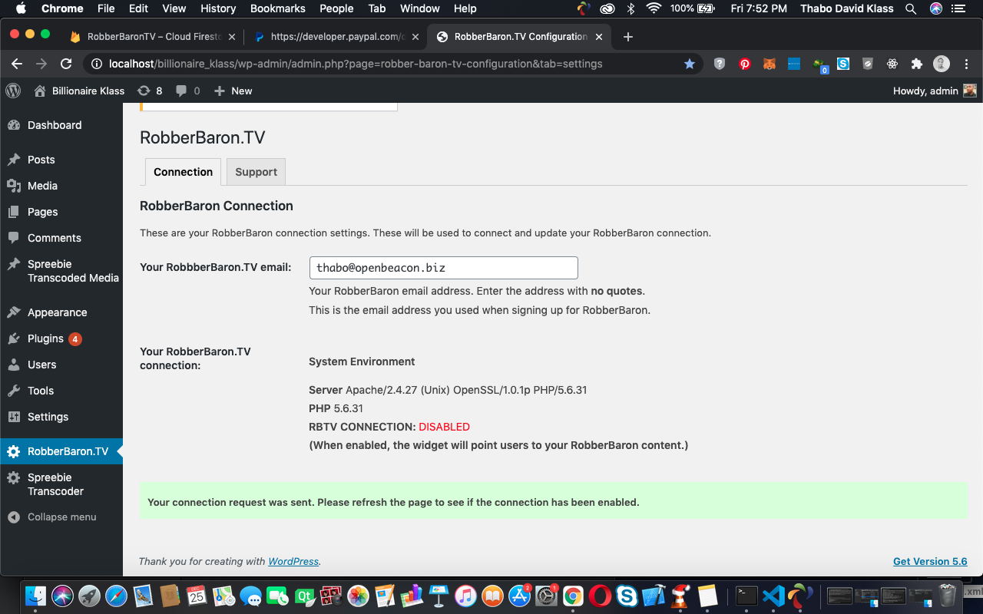Open Trash in the Dock
The image size is (983, 614).
[x=948, y=596]
